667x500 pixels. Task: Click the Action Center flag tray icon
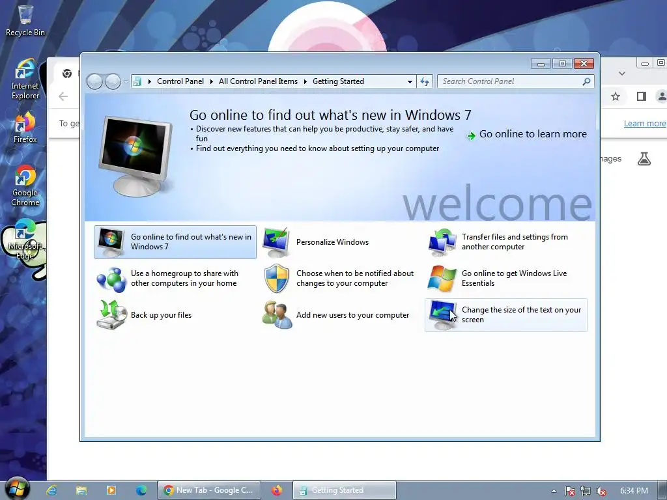point(569,491)
